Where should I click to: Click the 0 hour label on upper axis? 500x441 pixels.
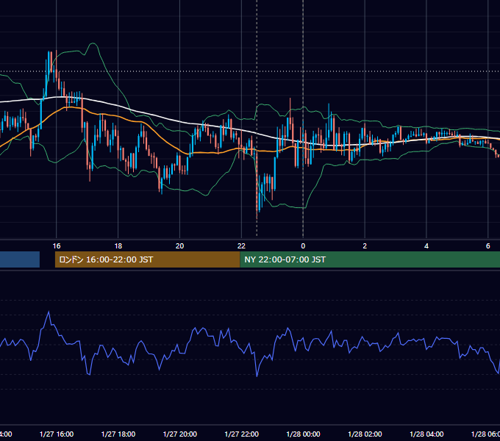coord(303,246)
